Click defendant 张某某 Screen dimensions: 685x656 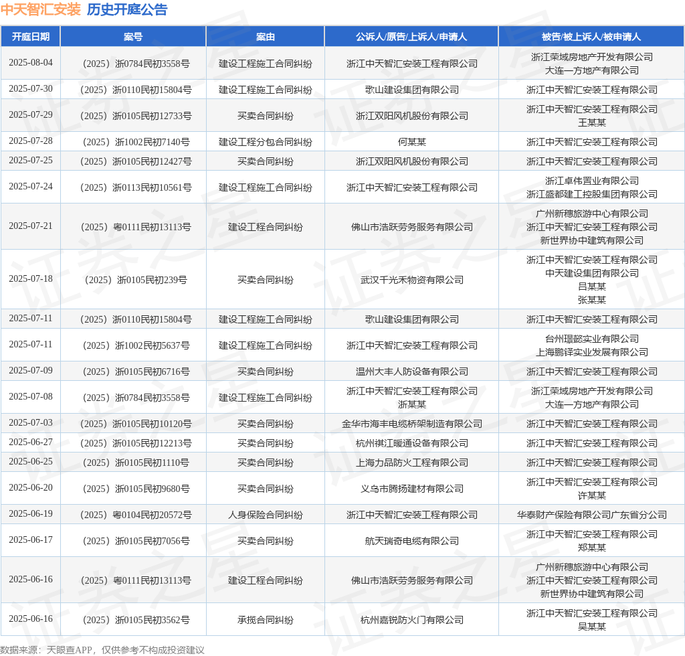tap(591, 300)
